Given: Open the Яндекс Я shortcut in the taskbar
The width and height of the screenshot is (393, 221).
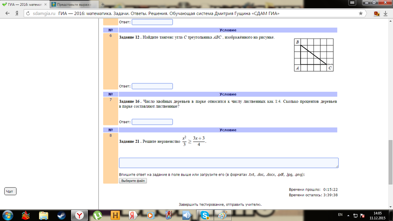Looking at the screenshot, I should (133, 215).
